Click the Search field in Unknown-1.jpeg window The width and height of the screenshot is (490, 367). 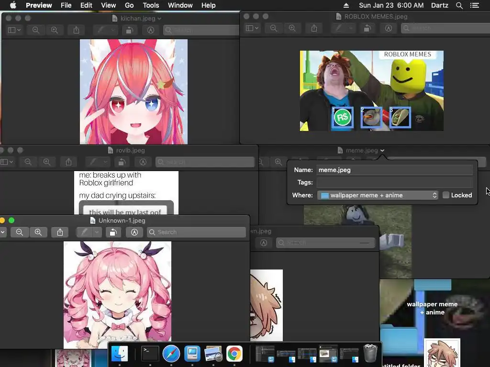[x=196, y=232]
